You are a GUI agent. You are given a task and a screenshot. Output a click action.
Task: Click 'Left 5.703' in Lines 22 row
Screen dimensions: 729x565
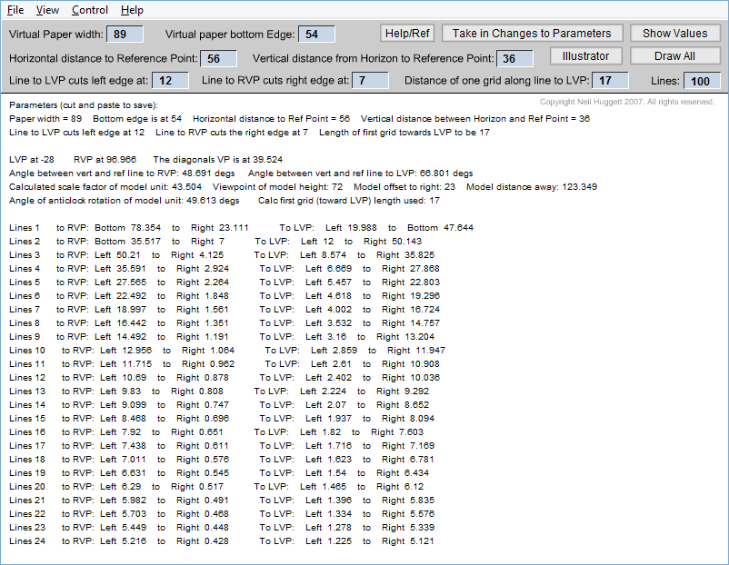tap(124, 513)
